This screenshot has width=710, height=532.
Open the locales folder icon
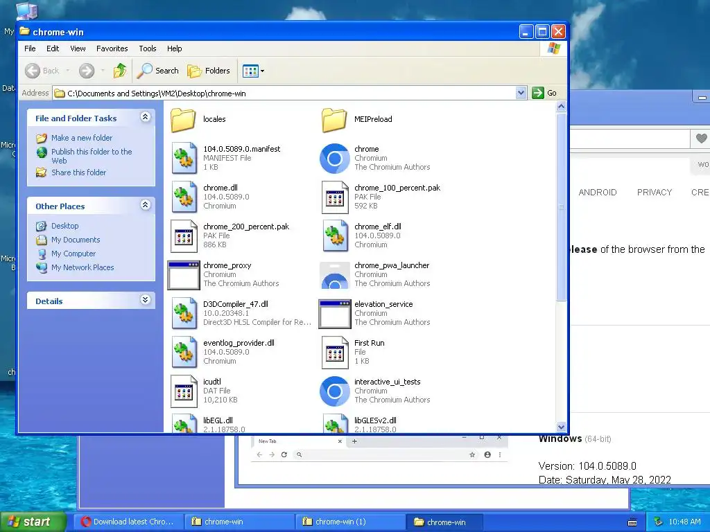[x=183, y=119]
